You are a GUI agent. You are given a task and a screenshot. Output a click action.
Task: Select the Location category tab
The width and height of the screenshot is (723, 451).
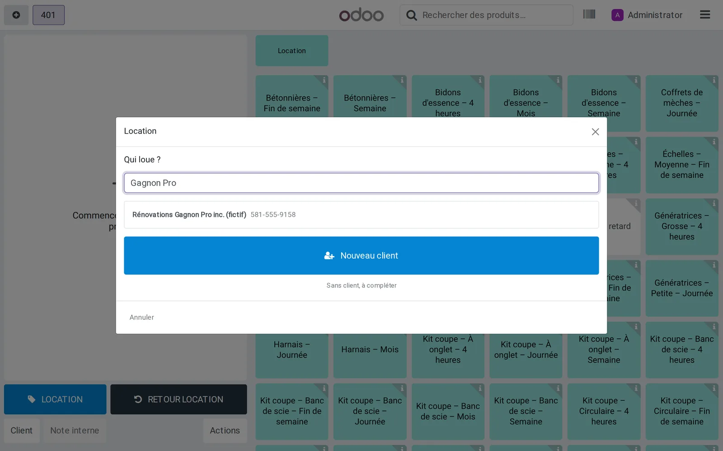(292, 51)
